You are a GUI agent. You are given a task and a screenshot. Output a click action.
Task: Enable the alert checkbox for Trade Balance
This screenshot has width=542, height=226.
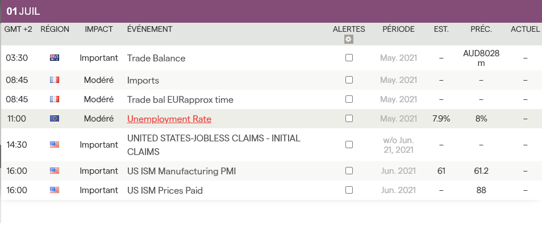click(349, 58)
